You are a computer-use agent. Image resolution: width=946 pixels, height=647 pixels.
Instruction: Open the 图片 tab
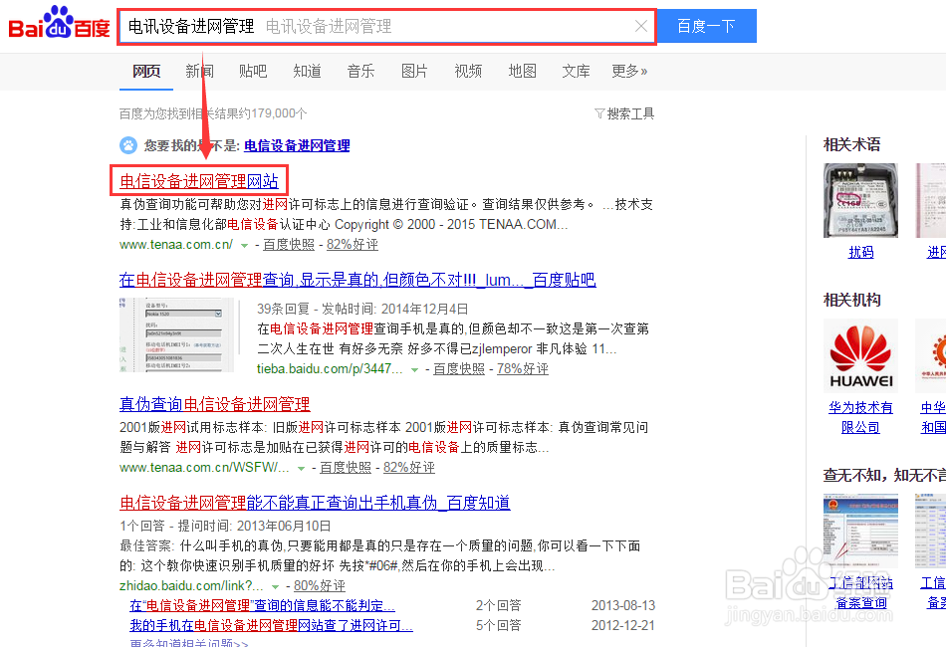[414, 71]
